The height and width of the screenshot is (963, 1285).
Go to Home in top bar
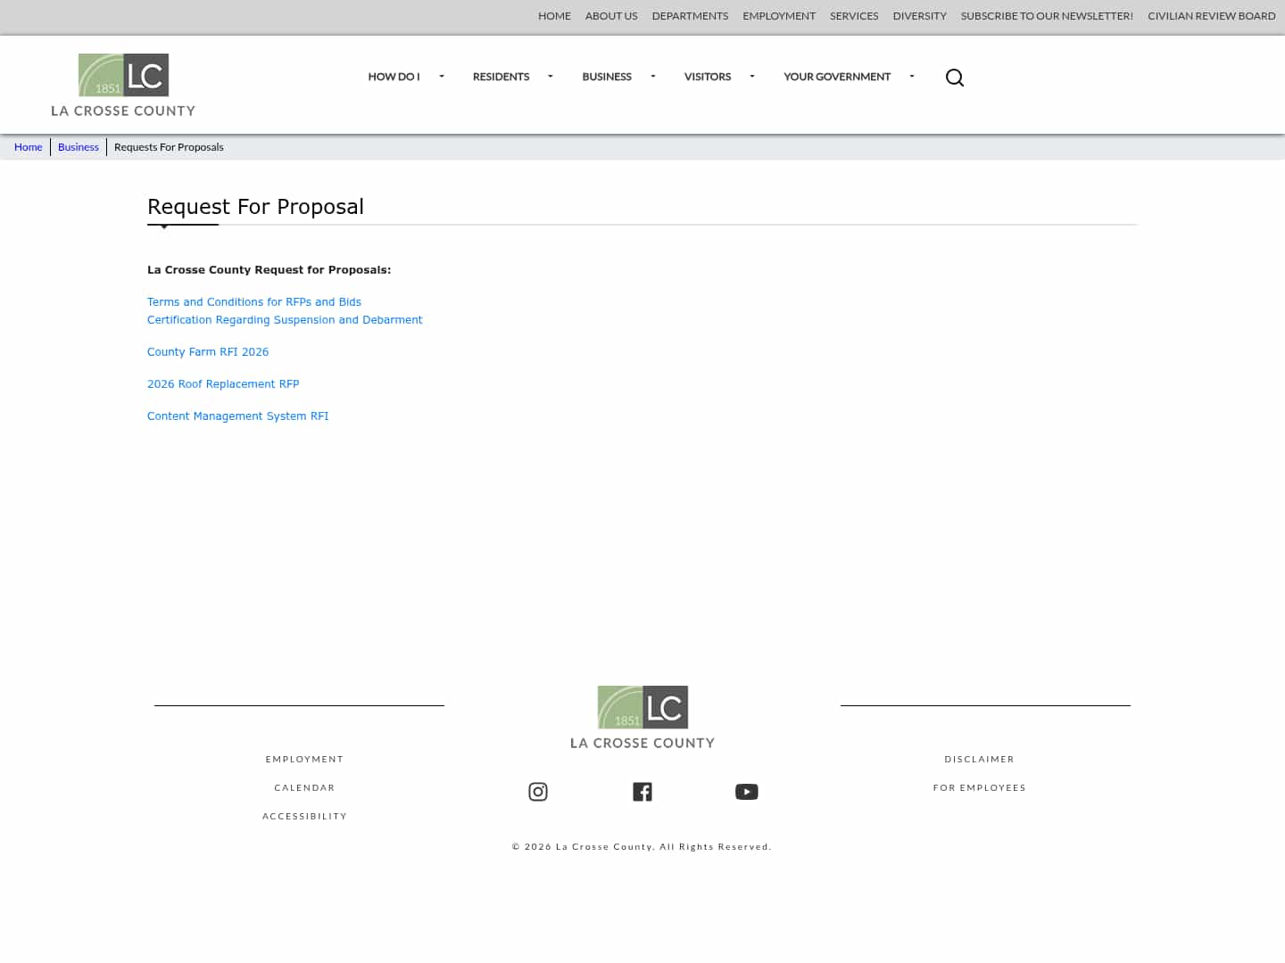(x=554, y=16)
